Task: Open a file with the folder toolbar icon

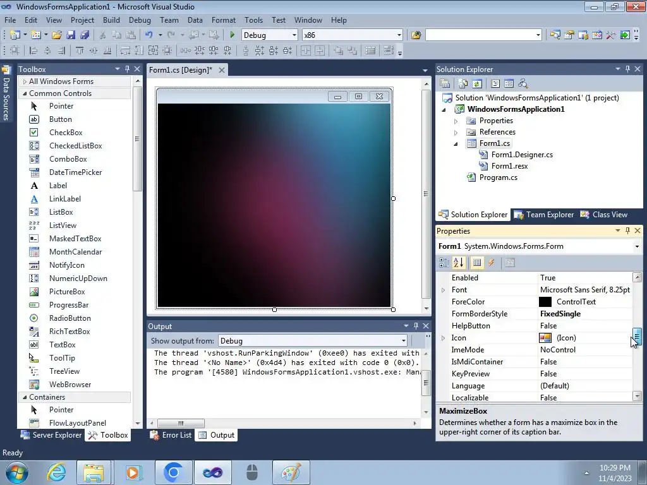Action: tap(57, 35)
